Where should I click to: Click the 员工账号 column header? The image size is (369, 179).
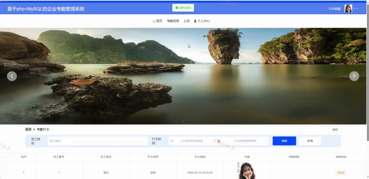[59, 157]
